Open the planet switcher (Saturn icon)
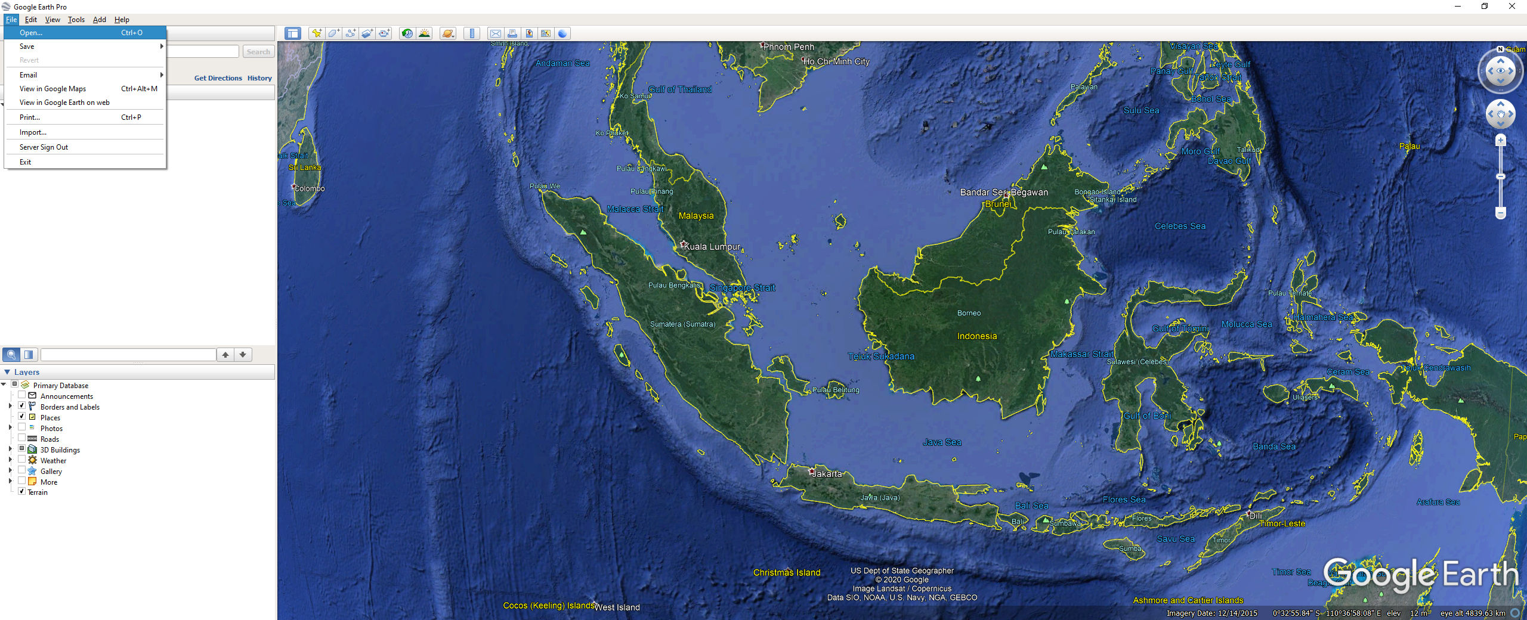The height and width of the screenshot is (620, 1527). click(448, 33)
